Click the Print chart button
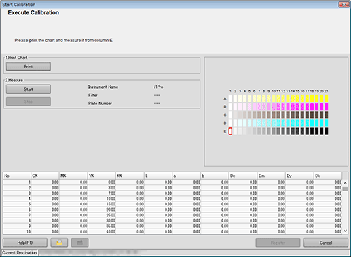The height and width of the screenshot is (257, 351). coord(29,66)
